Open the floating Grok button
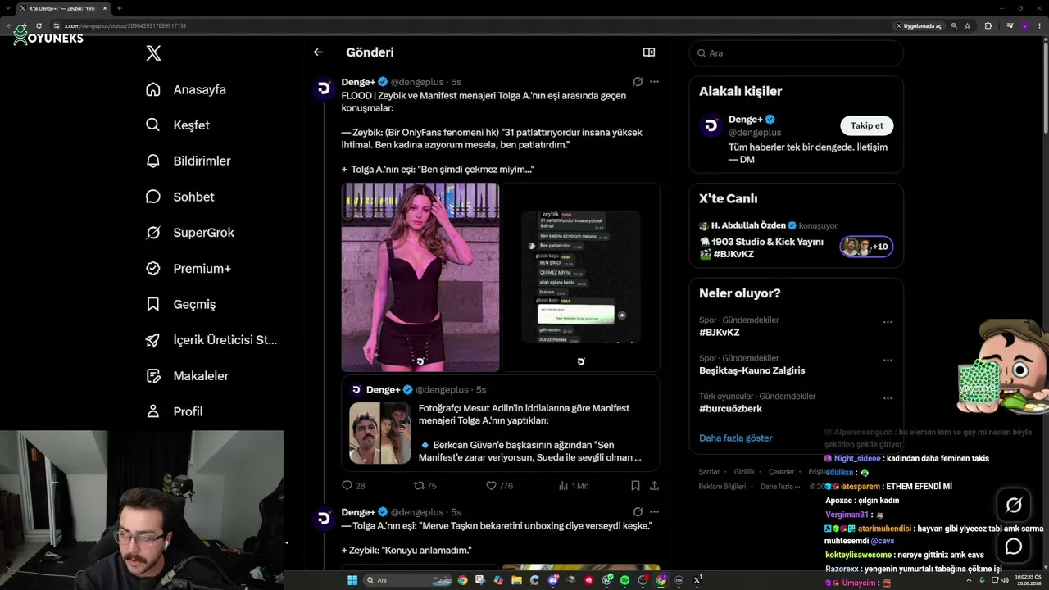 (x=1014, y=506)
